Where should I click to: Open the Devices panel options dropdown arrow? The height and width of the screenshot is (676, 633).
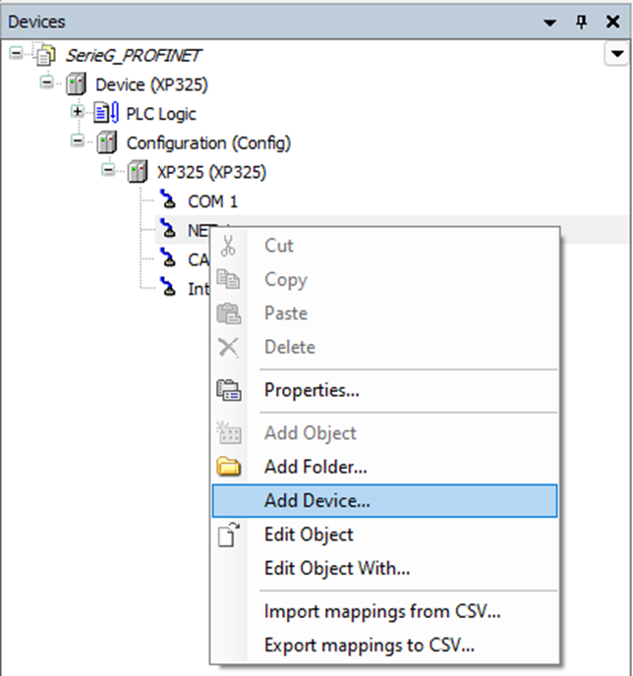[x=550, y=22]
